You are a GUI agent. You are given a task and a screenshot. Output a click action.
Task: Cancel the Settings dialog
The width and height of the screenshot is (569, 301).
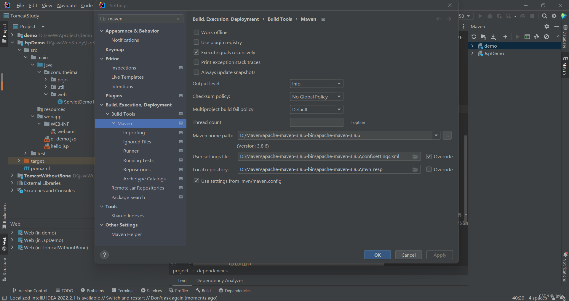tap(408, 255)
